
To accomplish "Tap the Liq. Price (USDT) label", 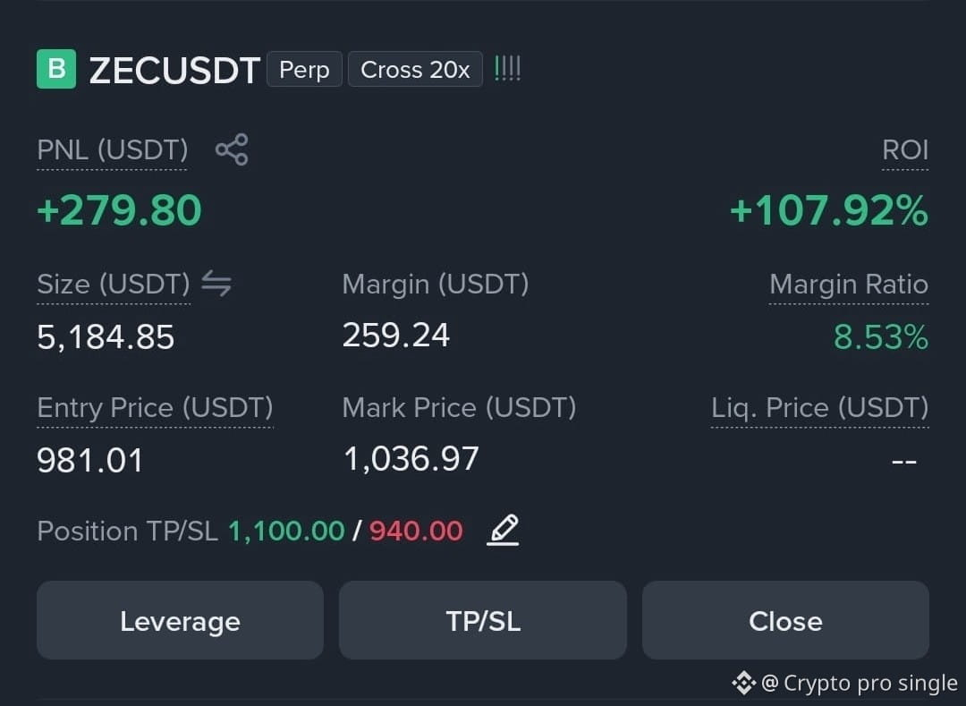I will tap(819, 408).
